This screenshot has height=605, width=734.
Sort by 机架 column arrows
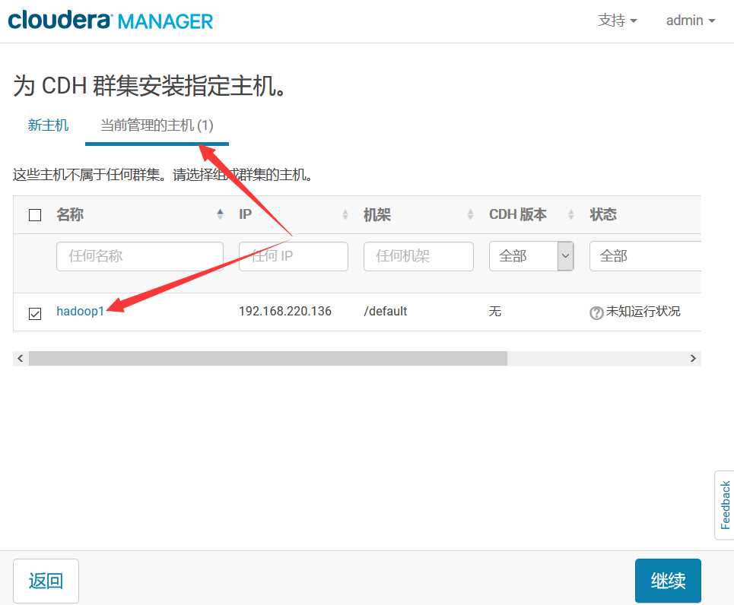[470, 214]
